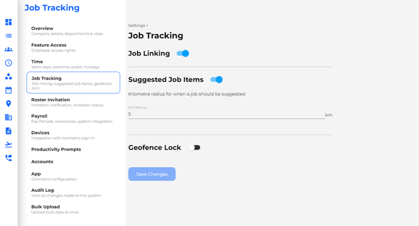
Task: Disable the Job Linking toggle
Action: [183, 53]
